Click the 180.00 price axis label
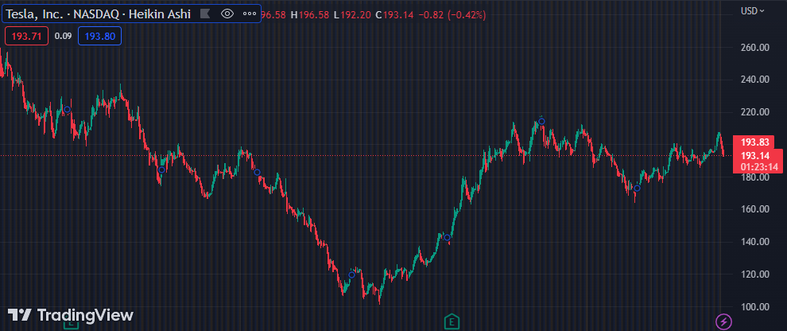 point(755,177)
